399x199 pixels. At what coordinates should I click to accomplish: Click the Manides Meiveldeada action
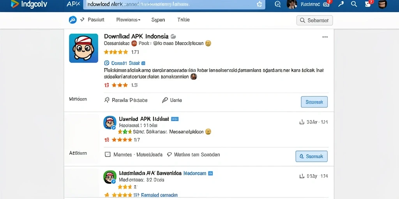click(x=134, y=155)
